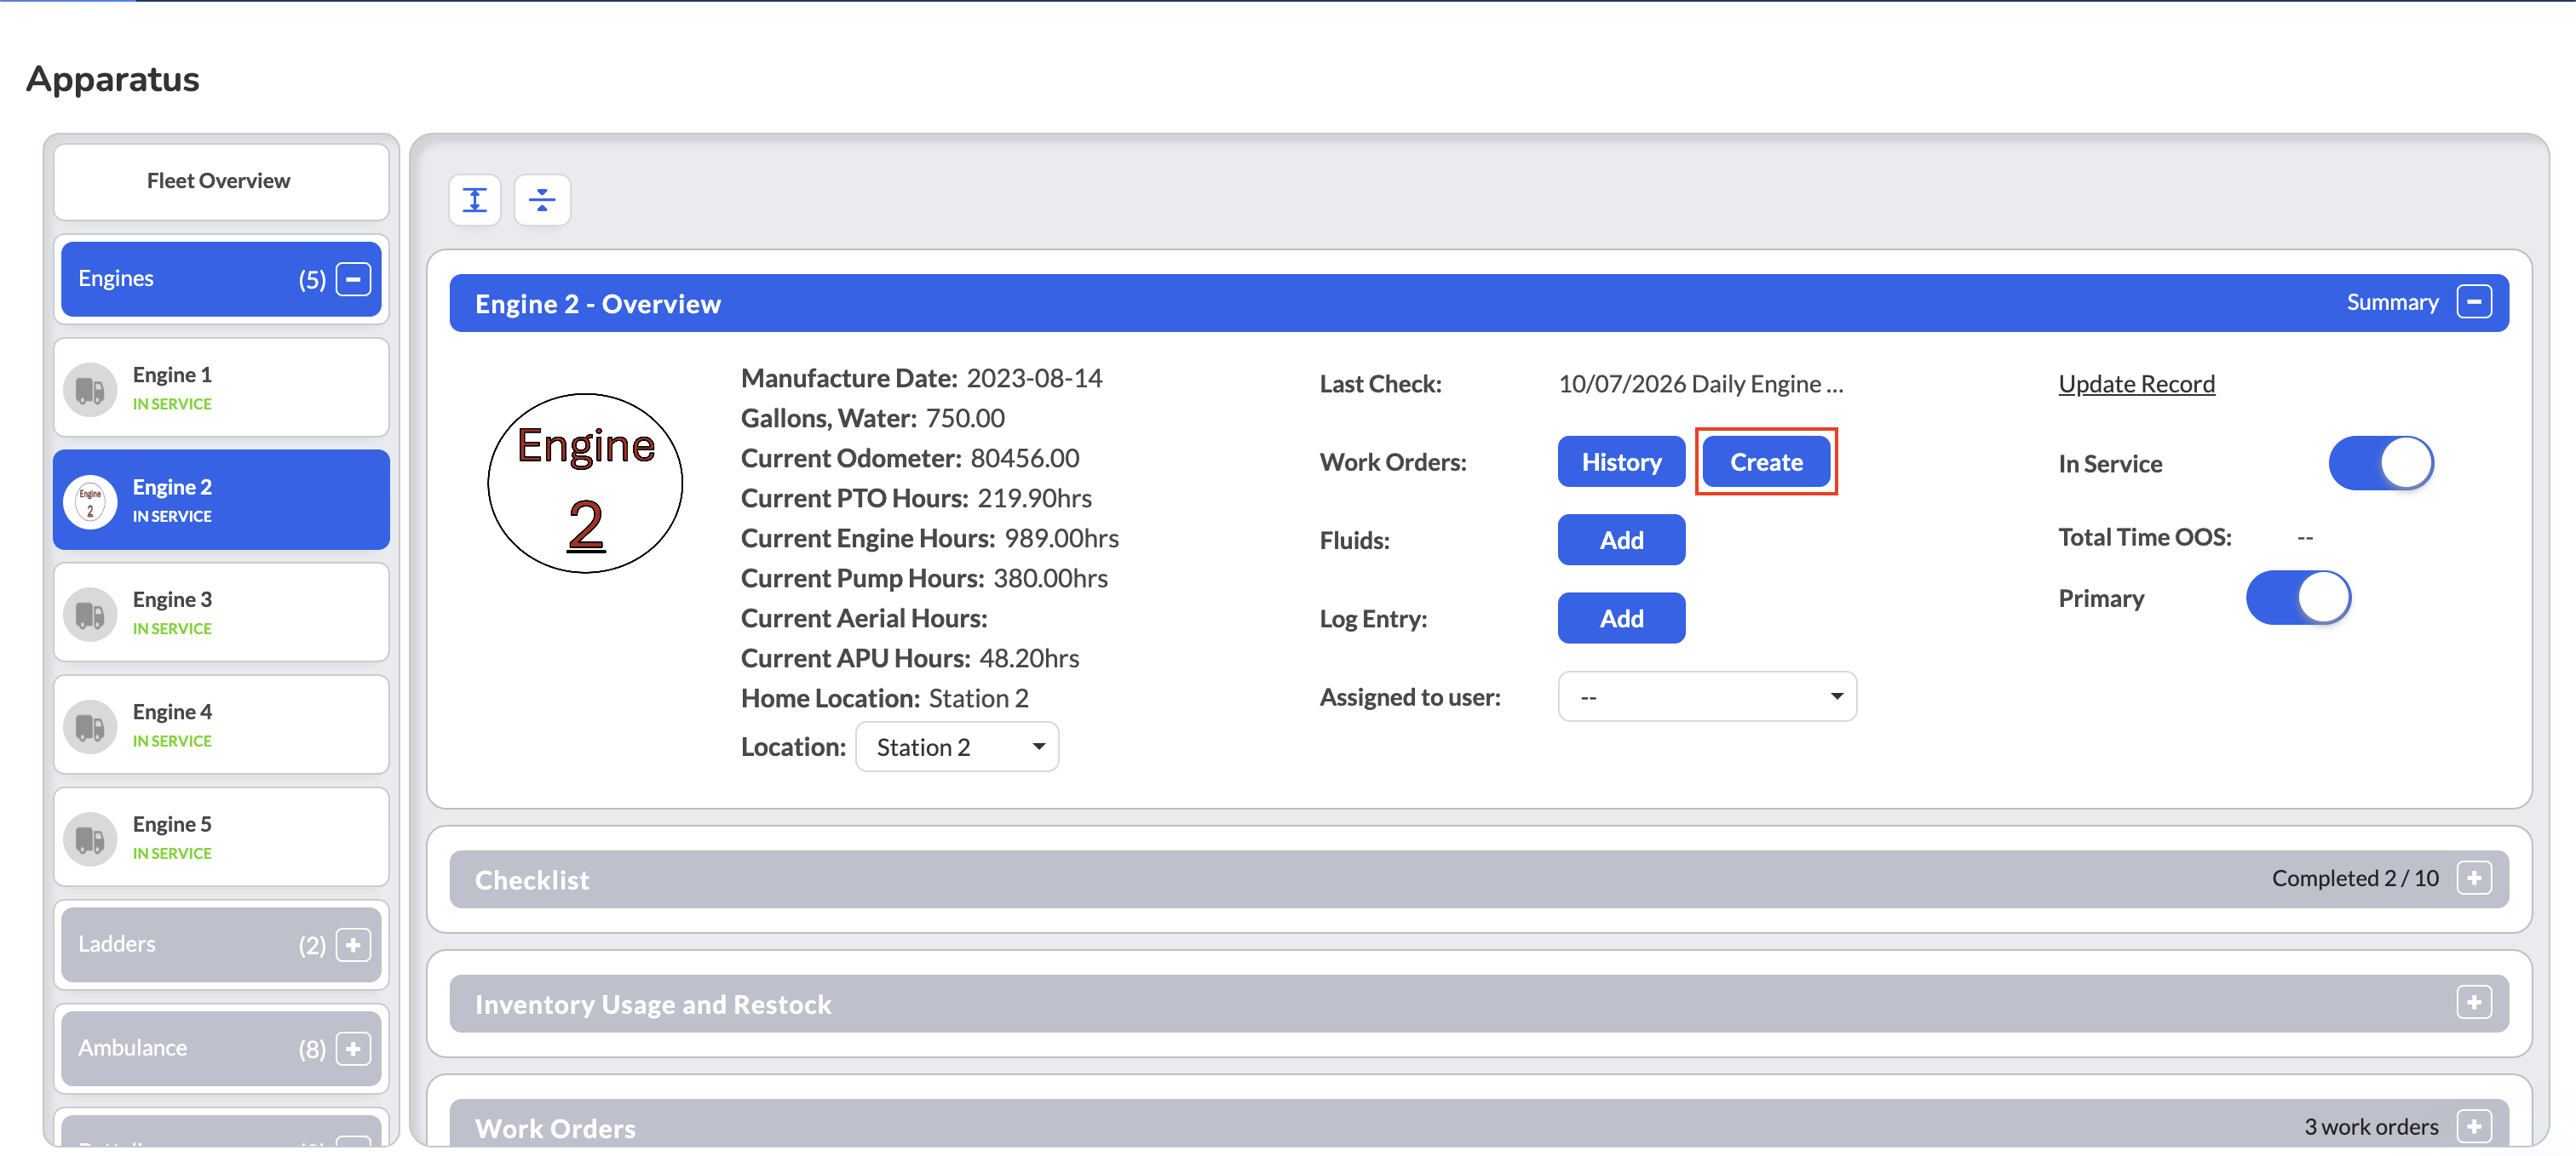Collapse the Engine 2 Overview summary

click(x=2474, y=301)
